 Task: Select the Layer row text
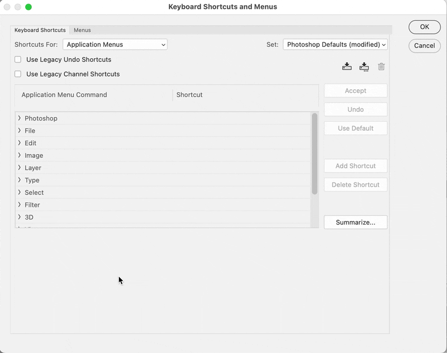click(33, 168)
